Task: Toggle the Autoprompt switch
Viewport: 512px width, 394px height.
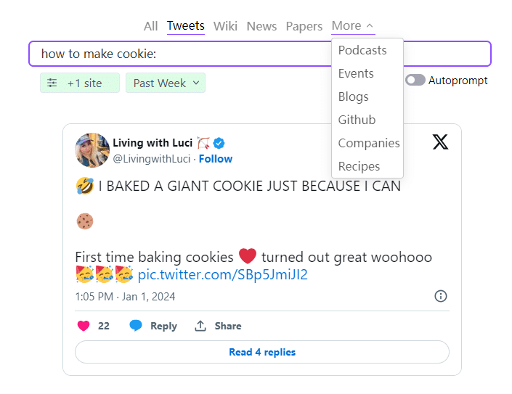Action: 415,81
